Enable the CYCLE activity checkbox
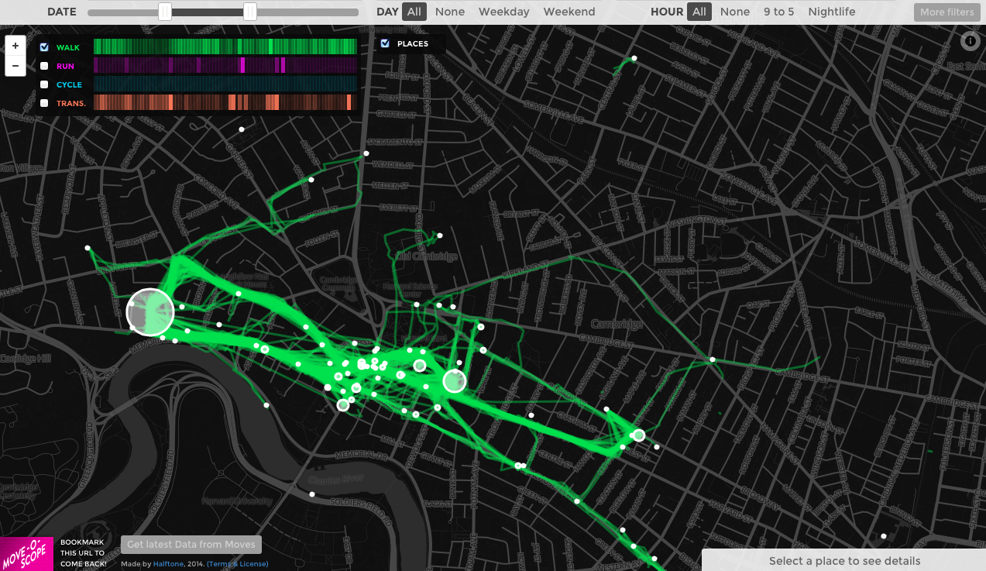 coord(44,84)
